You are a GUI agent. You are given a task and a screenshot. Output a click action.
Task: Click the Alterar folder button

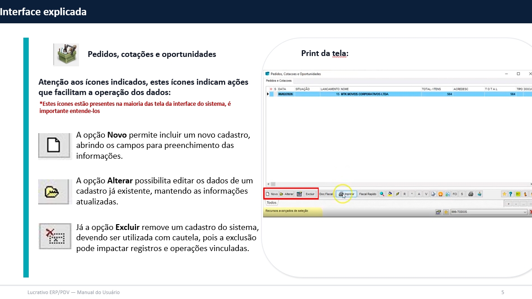286,194
